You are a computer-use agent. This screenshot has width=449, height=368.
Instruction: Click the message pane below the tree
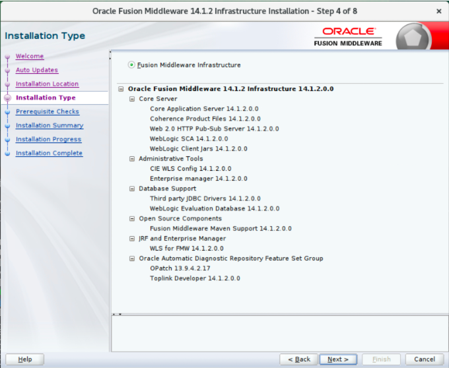point(280,334)
